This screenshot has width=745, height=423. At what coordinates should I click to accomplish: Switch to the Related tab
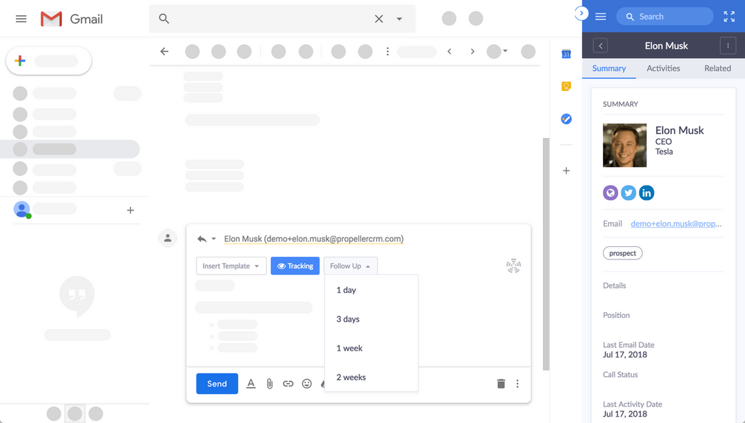717,68
